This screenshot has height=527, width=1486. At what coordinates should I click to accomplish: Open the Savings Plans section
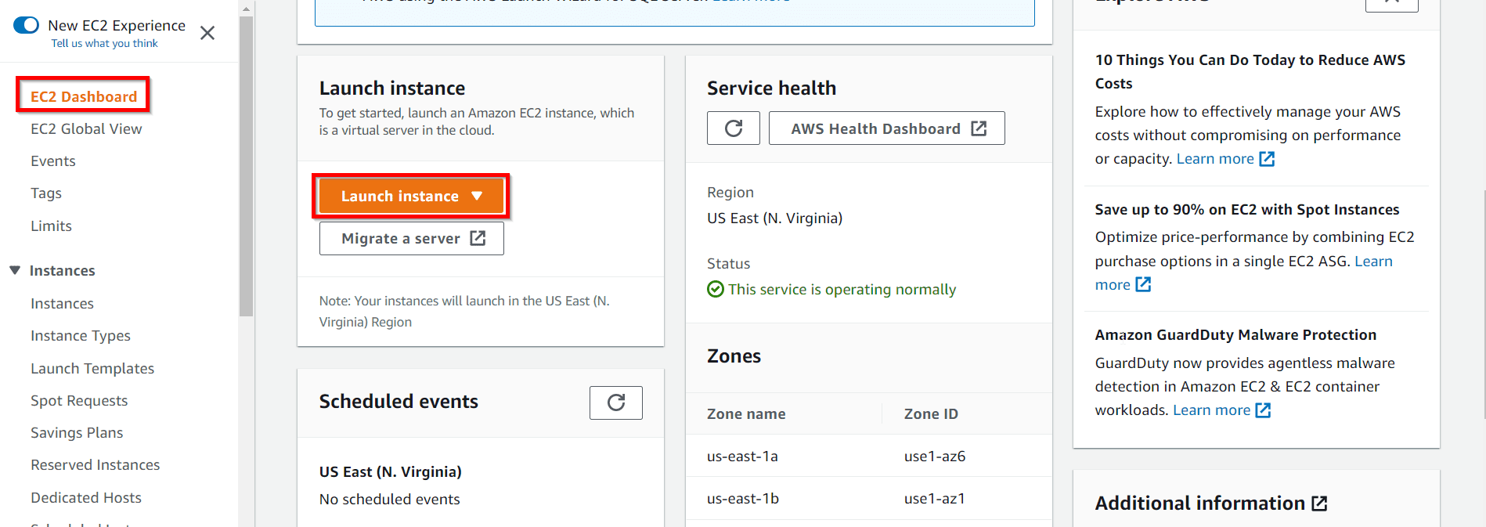point(77,432)
